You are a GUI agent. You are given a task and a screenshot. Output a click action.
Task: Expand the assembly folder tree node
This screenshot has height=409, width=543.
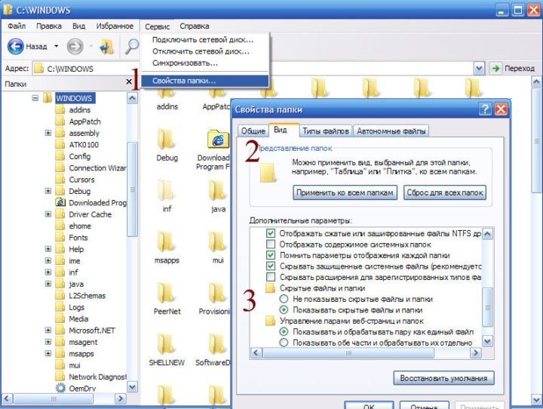[48, 134]
